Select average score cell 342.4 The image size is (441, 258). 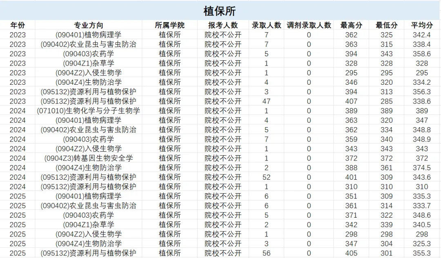point(422,35)
